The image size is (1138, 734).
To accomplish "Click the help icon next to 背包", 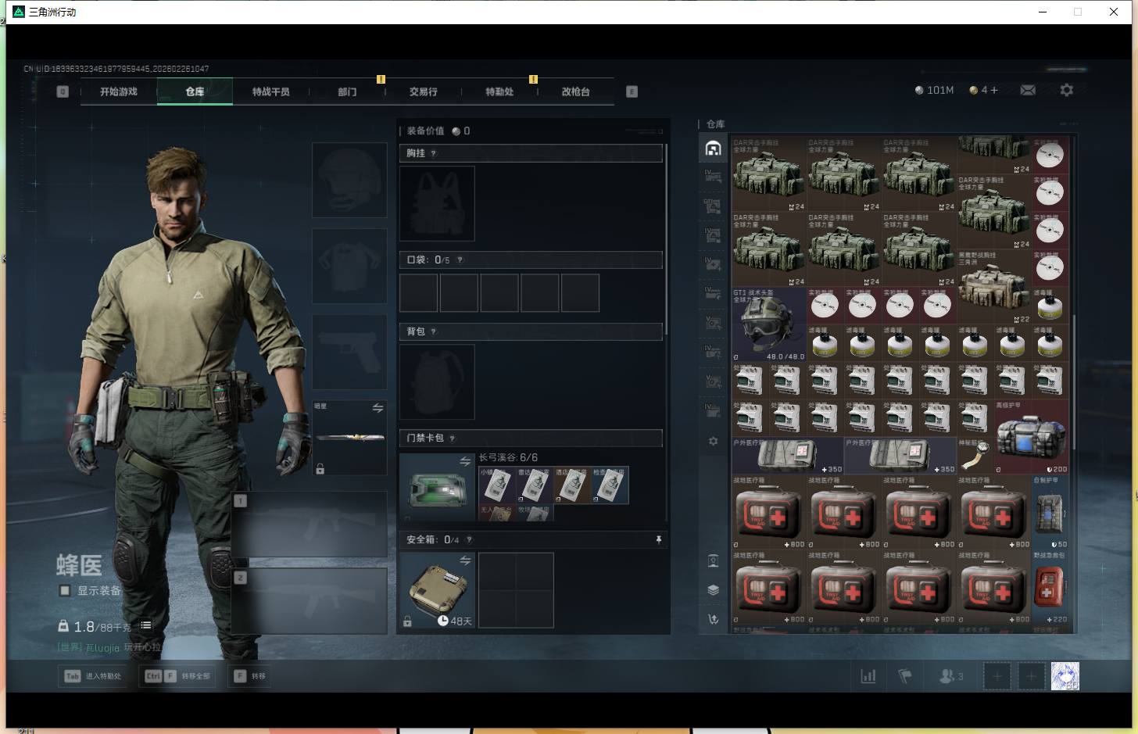I will (433, 331).
